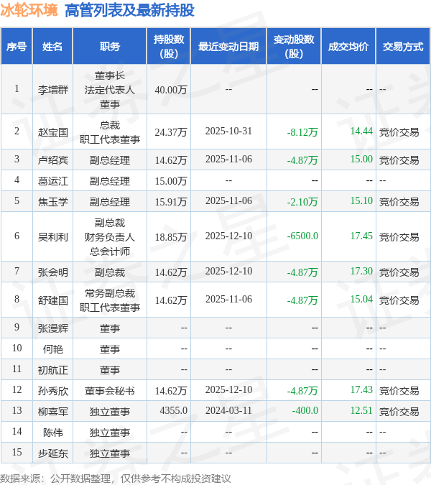
Task: Click the change value -2.10万
Action: coord(302,202)
